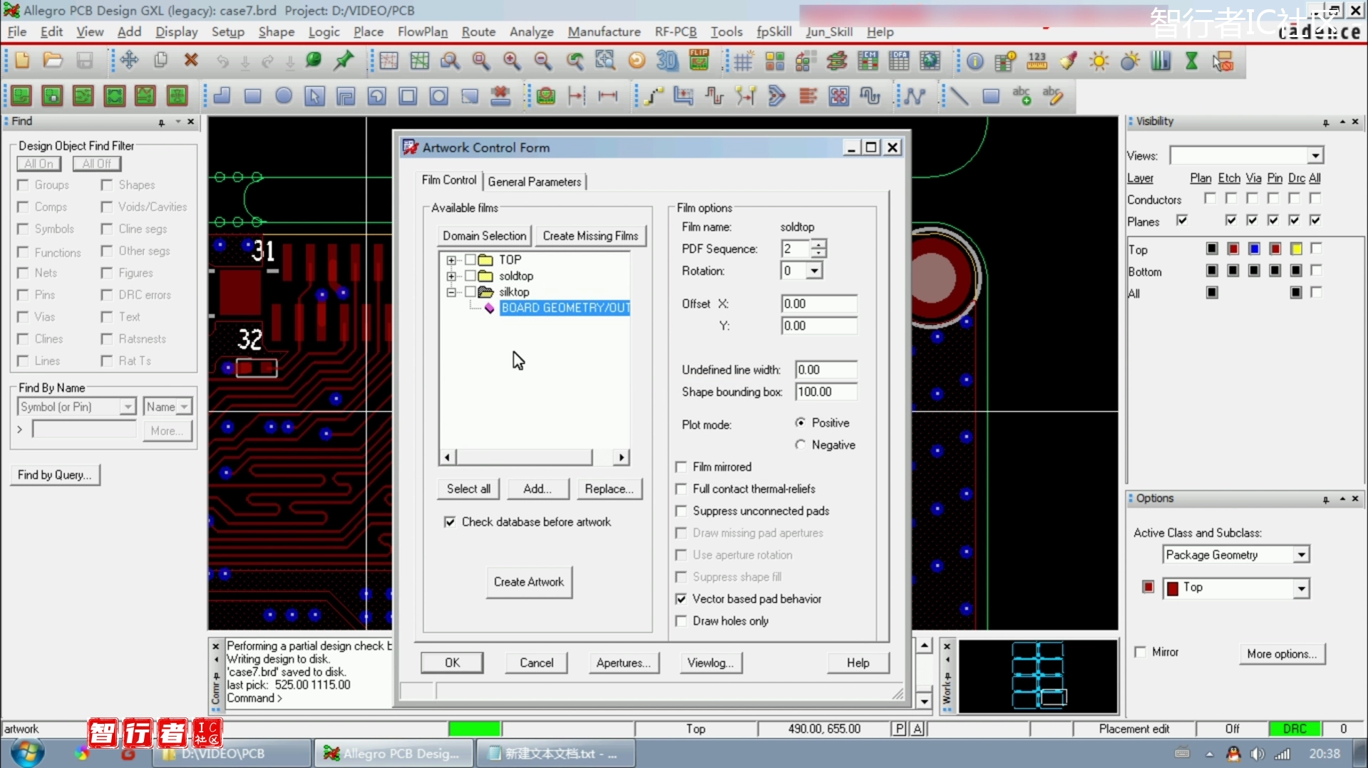Toggle the grid icon in toolbar
The height and width of the screenshot is (768, 1368).
pos(743,61)
